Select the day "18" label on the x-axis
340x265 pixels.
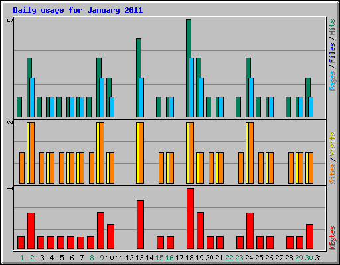pyautogui.click(x=189, y=258)
